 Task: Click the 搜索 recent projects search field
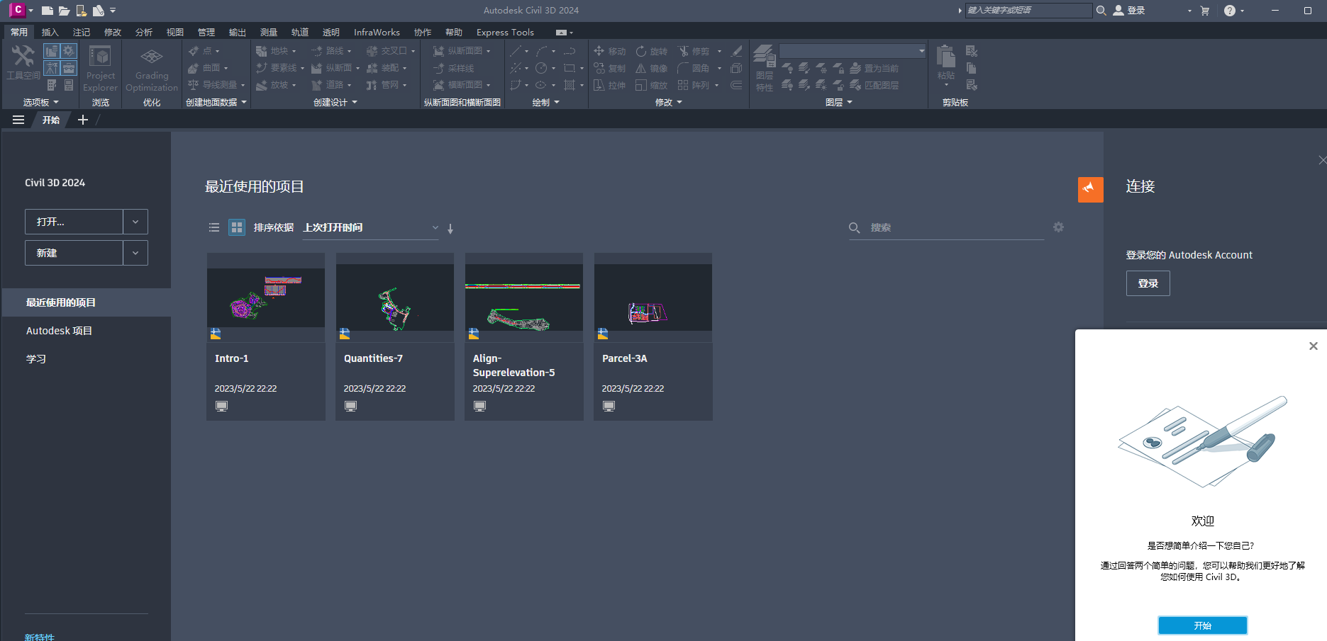[x=946, y=227]
